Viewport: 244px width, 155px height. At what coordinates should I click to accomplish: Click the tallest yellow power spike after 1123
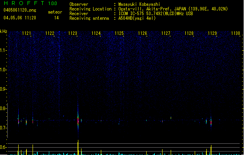tap(78, 147)
